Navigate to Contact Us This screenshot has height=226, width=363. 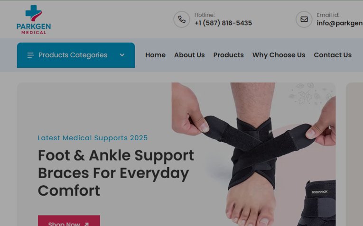333,55
